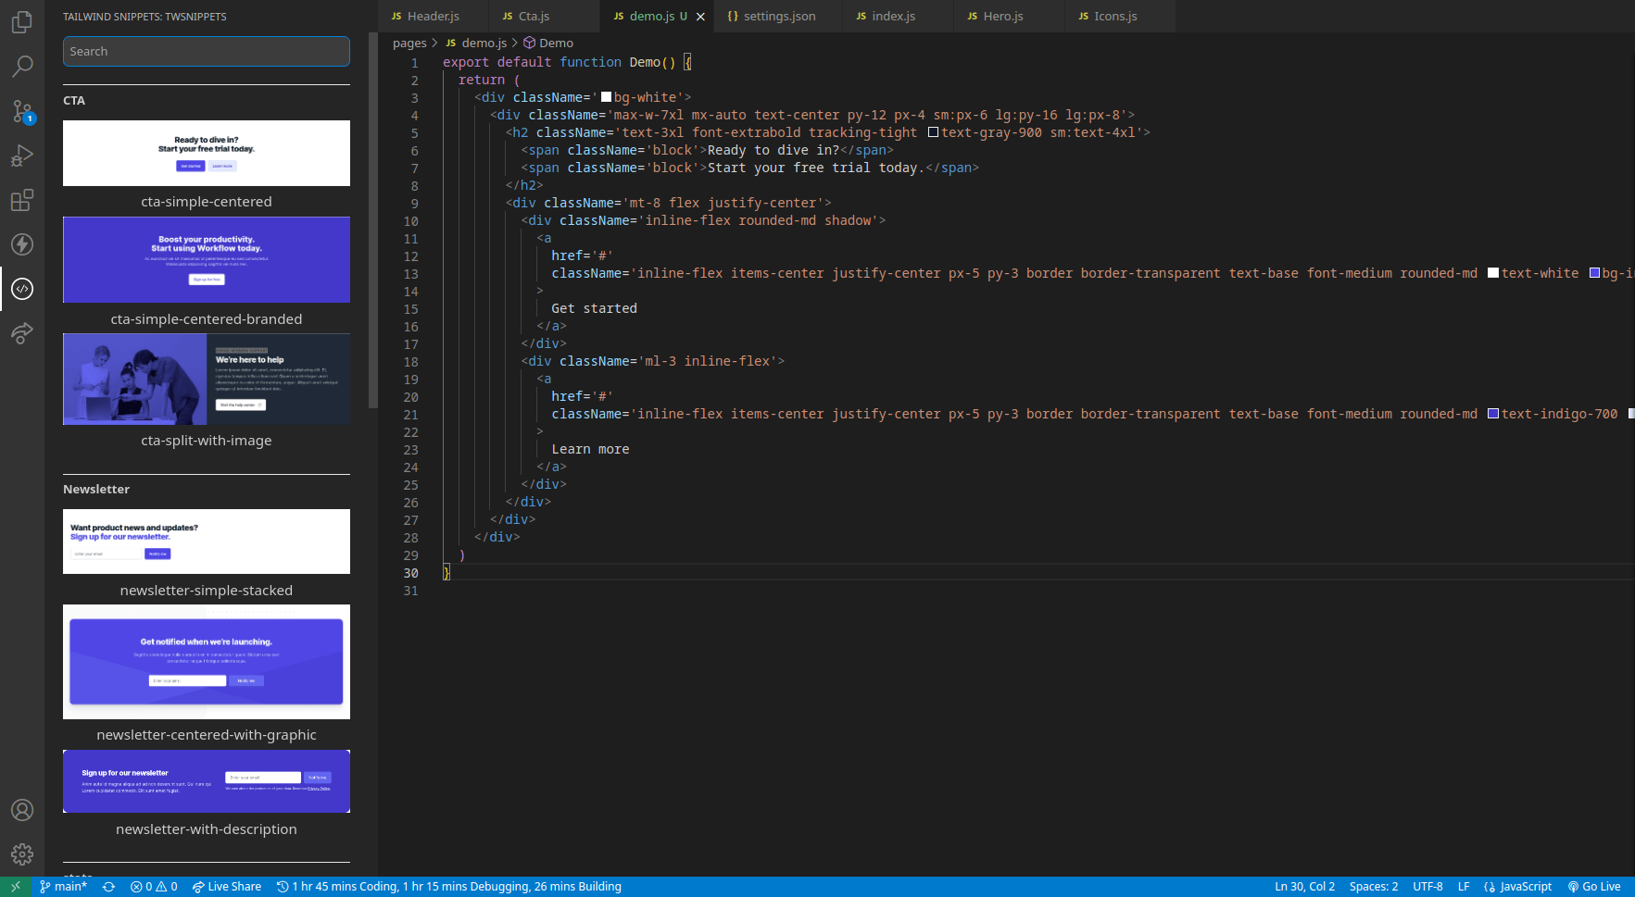Open the Search view in activity bar
Image resolution: width=1635 pixels, height=897 pixels.
tap(22, 66)
